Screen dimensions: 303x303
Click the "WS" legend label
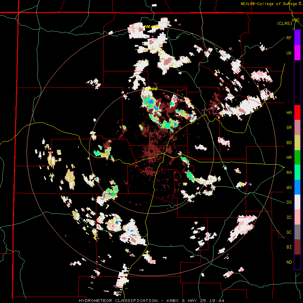click(289, 188)
